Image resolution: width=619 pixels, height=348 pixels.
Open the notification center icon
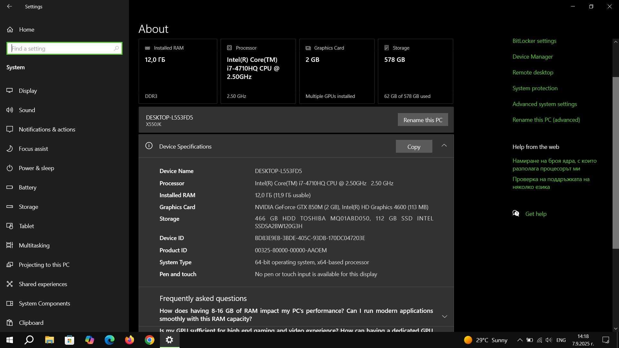(x=606, y=340)
